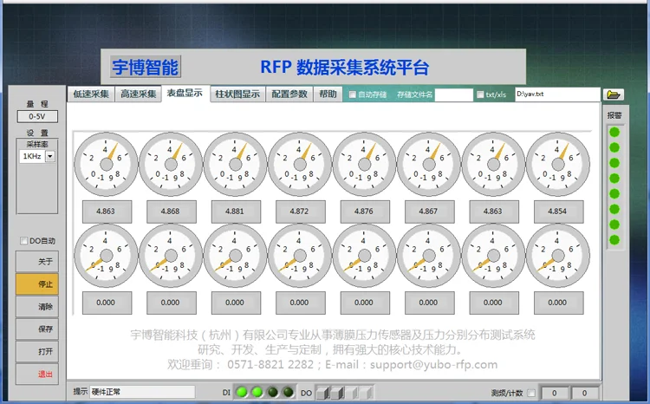Click the 存储文件名 input field
The height and width of the screenshot is (404, 650).
[453, 94]
